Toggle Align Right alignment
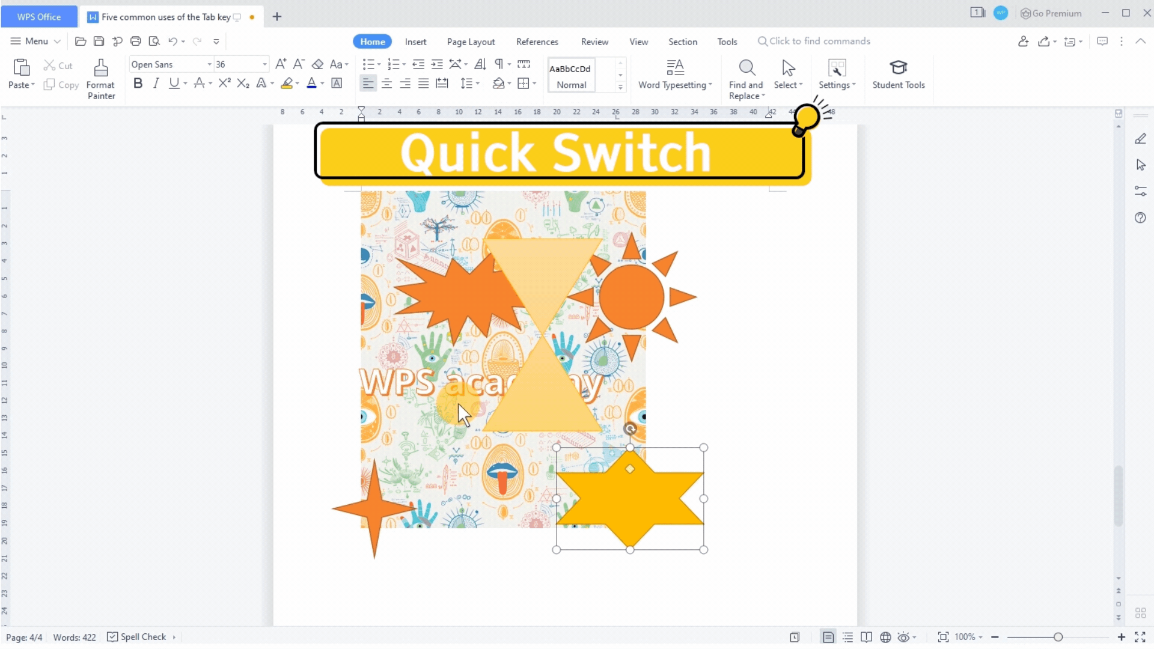Image resolution: width=1154 pixels, height=649 pixels. [405, 84]
